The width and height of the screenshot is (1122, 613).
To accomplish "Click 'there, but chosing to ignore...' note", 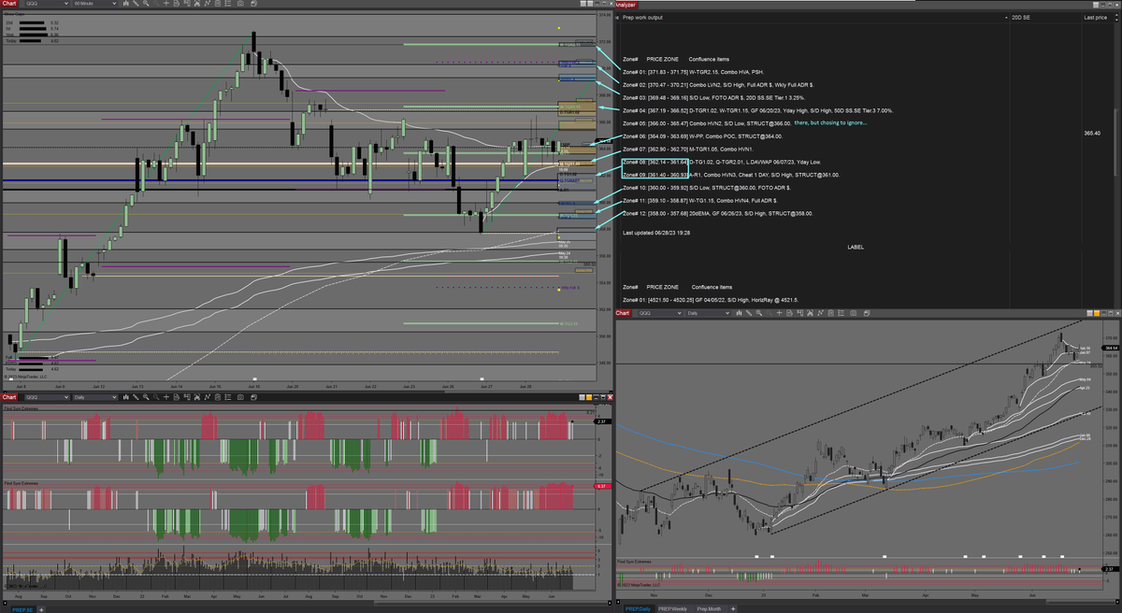I will (x=830, y=122).
